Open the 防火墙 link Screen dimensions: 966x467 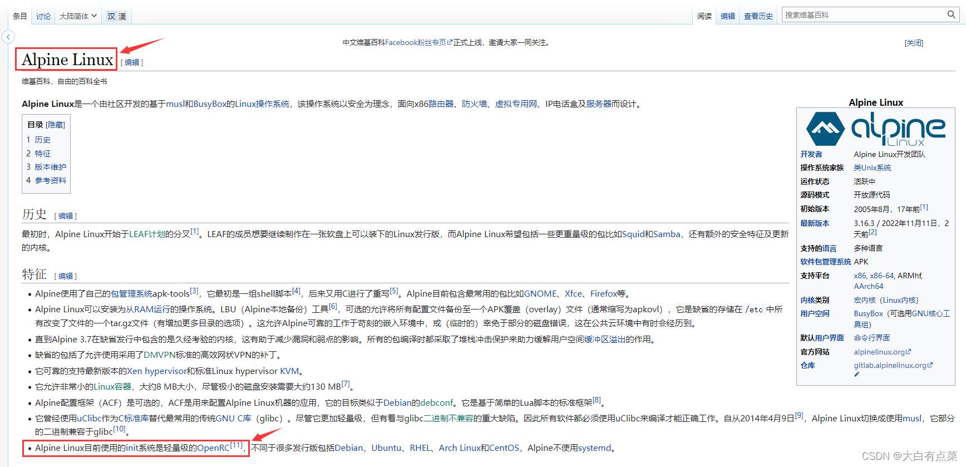tap(475, 104)
